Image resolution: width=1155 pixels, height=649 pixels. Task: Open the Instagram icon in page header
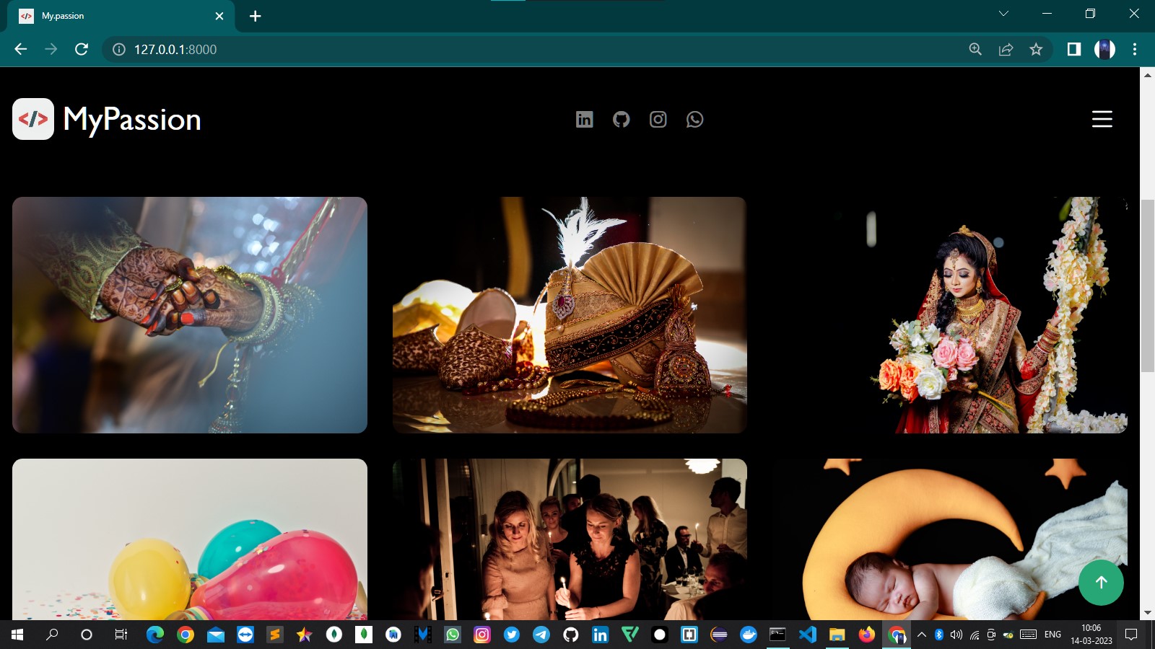(x=658, y=119)
